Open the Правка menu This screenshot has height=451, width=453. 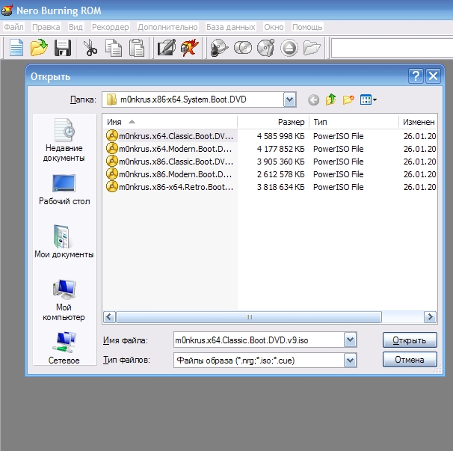46,27
